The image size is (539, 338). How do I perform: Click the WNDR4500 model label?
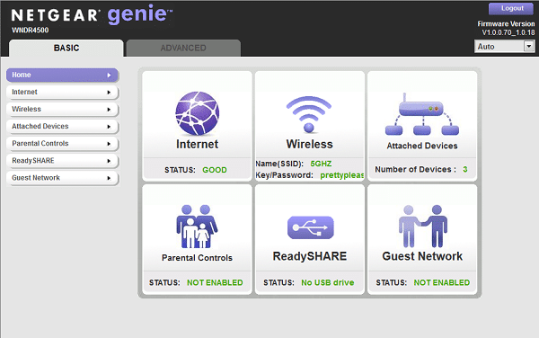[31, 31]
